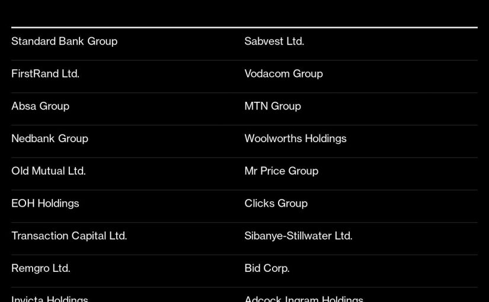
Task: Open the Mr Price Group entry
Action: point(281,171)
